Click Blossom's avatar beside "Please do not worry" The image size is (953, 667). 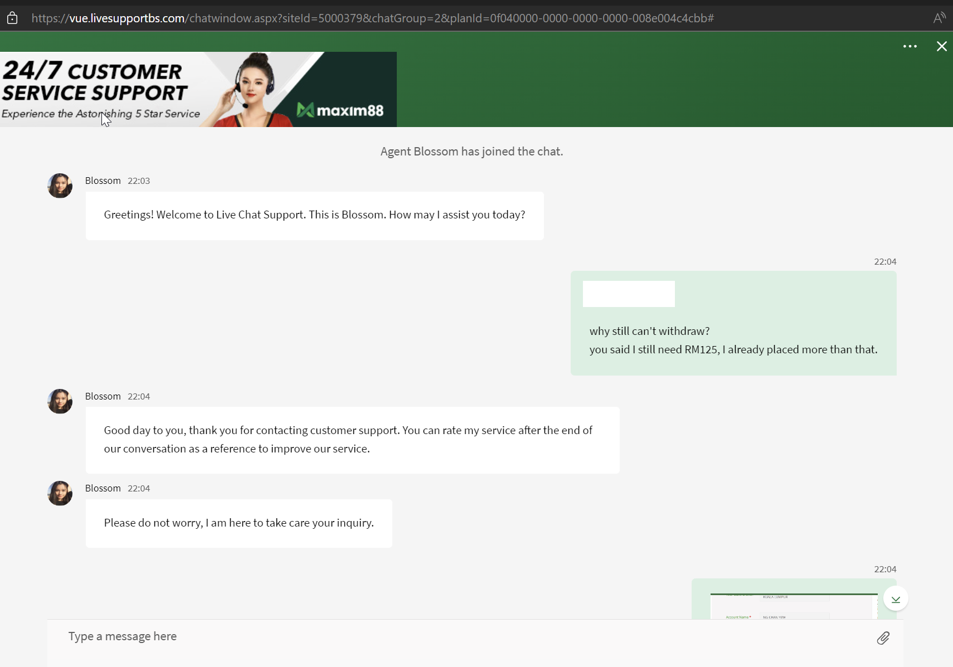tap(60, 493)
